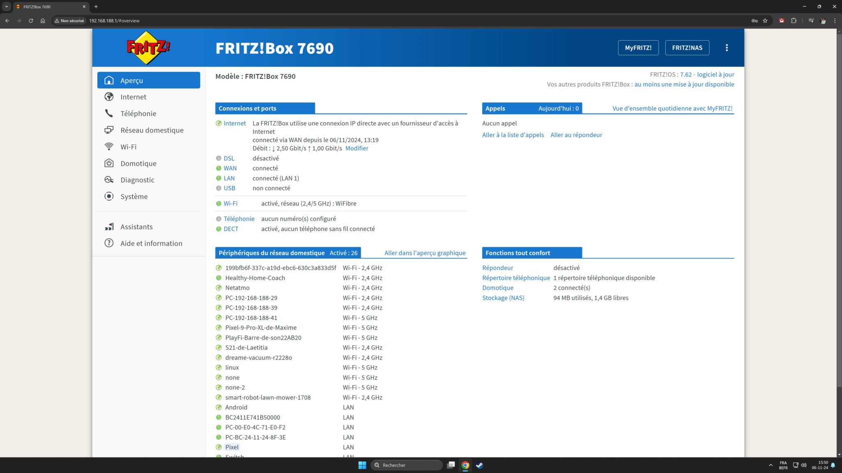Click the Réseau domestique monitors icon
This screenshot has width=842, height=473.
point(109,130)
